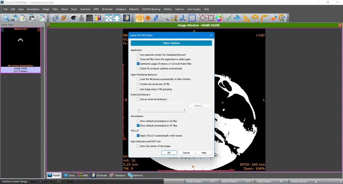Switch to the 3D Model tab
Image resolution: width=343 pixels, height=184 pixels.
point(99,175)
